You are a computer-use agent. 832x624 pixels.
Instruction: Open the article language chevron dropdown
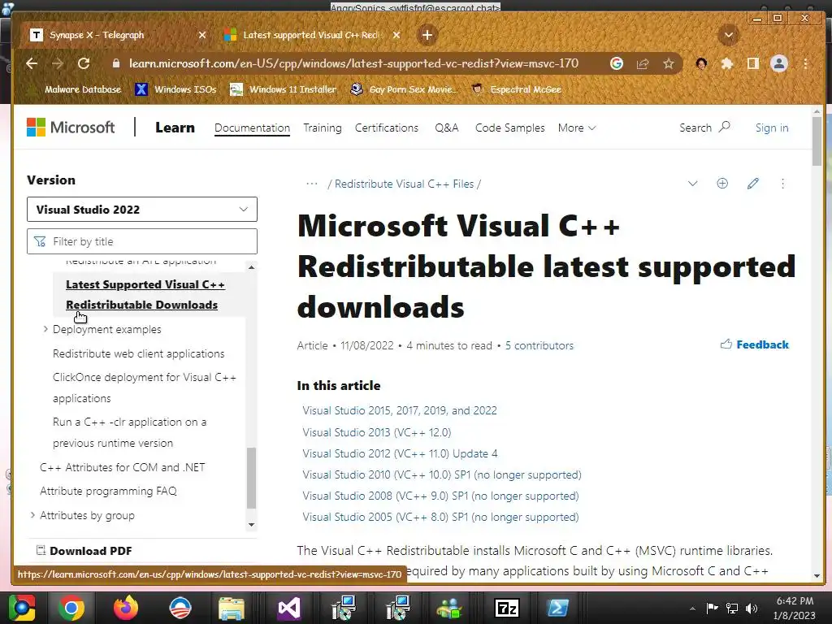pyautogui.click(x=692, y=184)
